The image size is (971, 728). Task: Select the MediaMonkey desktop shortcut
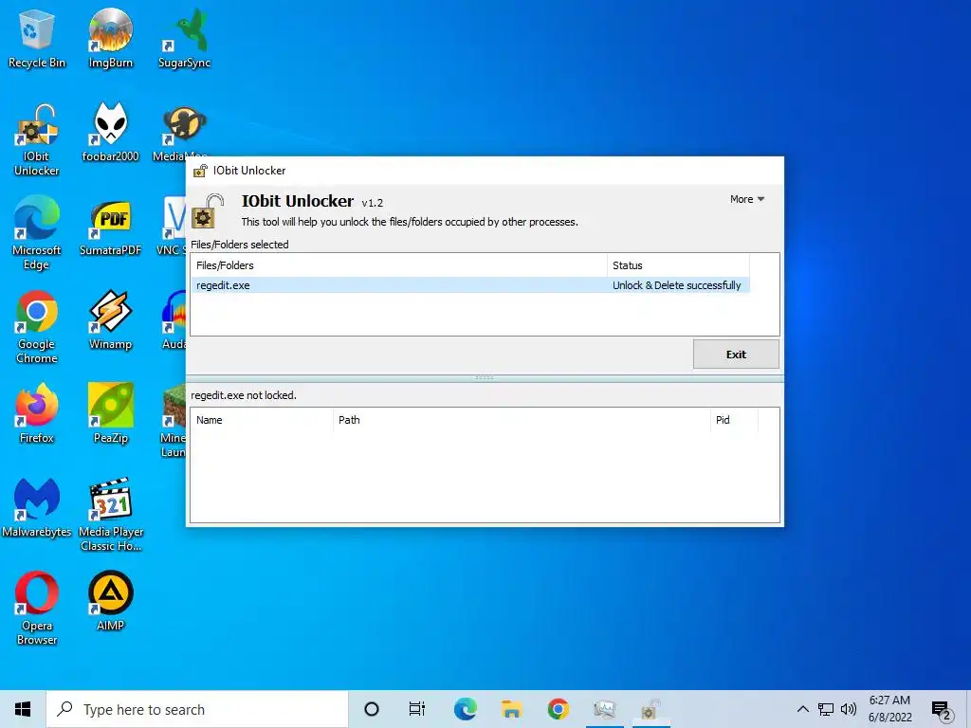click(x=179, y=133)
